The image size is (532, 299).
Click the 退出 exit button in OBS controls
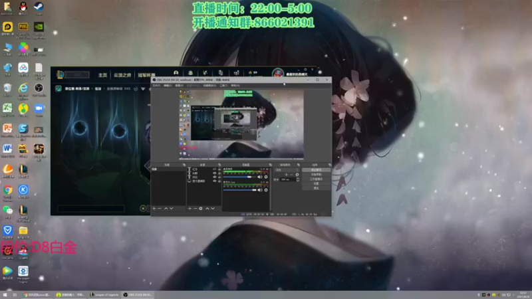click(316, 188)
